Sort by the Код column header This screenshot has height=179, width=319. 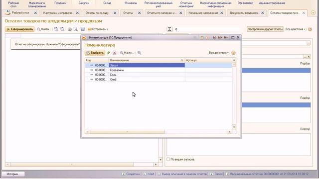pyautogui.click(x=97, y=60)
